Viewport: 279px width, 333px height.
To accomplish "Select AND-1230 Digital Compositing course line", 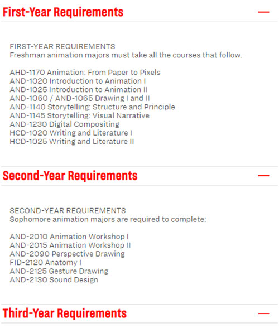I will [64, 124].
